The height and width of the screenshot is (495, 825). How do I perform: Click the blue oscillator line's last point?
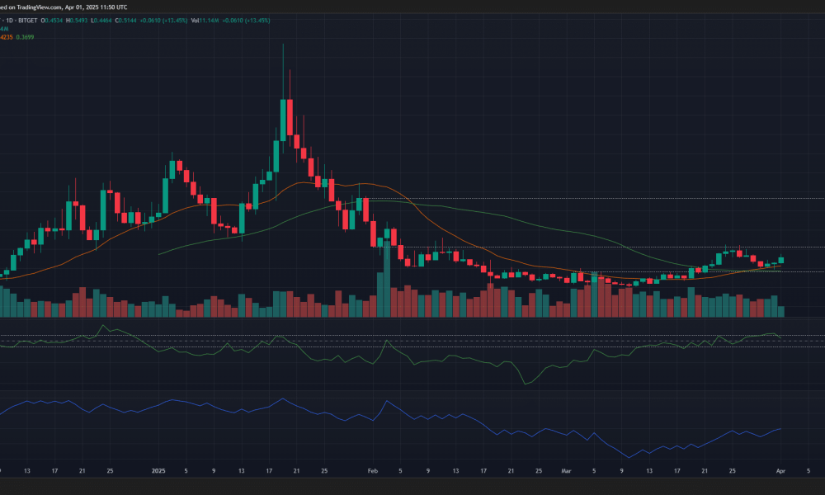tap(780, 429)
